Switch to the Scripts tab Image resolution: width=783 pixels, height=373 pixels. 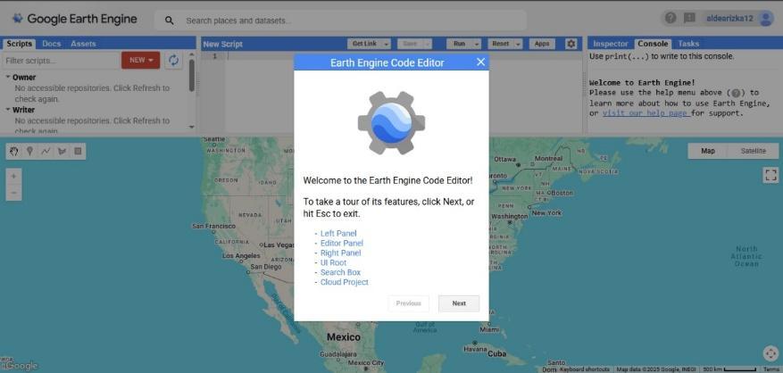click(19, 44)
